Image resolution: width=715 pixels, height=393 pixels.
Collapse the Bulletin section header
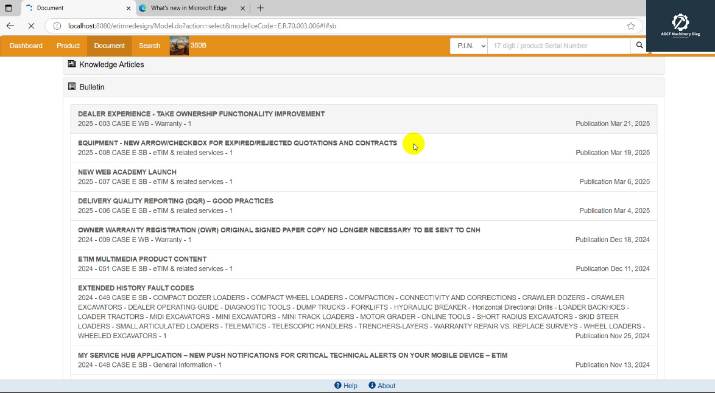pos(92,87)
